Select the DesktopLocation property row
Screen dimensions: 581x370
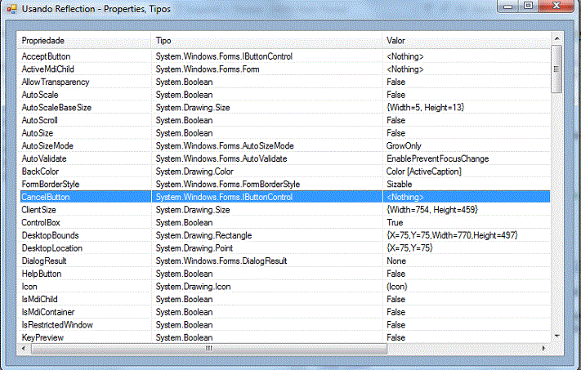pyautogui.click(x=284, y=248)
